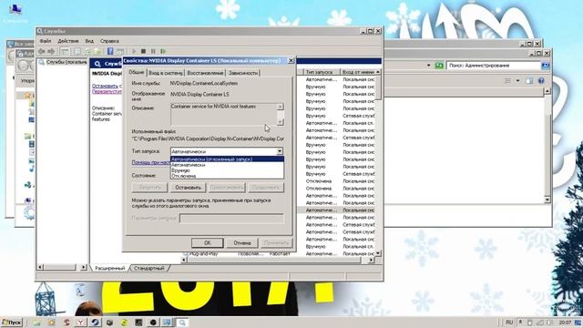Open the 'Вид' menu
583x328 pixels.
coord(89,41)
